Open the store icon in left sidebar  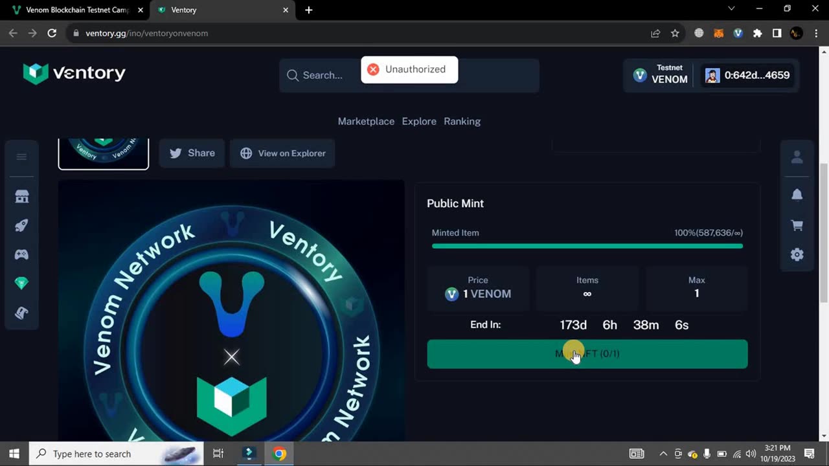tap(21, 196)
